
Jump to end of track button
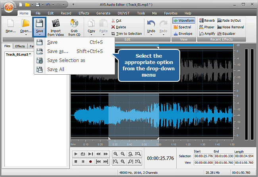click(106, 162)
